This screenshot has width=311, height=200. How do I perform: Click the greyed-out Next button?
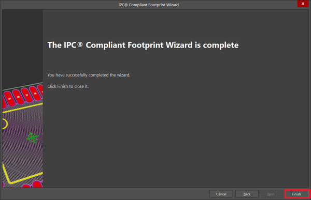point(271,194)
